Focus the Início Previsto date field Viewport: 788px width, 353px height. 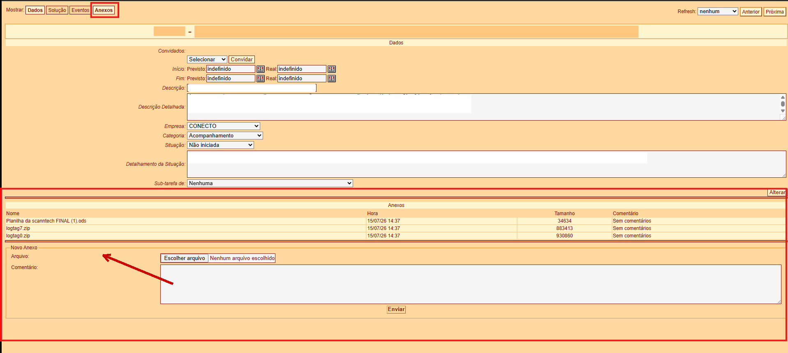[231, 69]
